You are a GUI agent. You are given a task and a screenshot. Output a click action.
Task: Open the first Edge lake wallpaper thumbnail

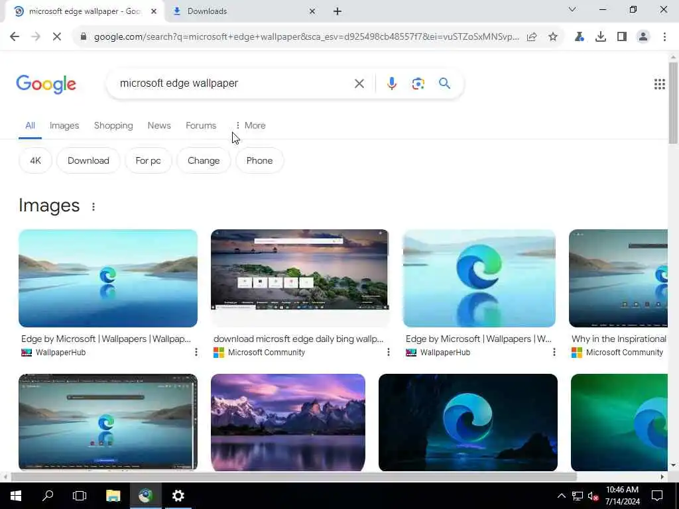[108, 278]
